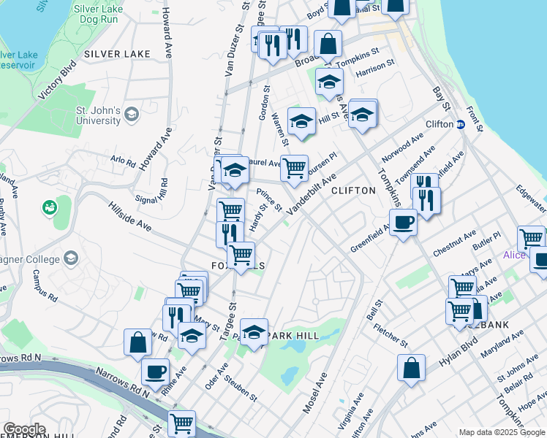Click the SILVER LAKE neighborhood label
Image resolution: width=547 pixels, height=438 pixels.
[117, 54]
